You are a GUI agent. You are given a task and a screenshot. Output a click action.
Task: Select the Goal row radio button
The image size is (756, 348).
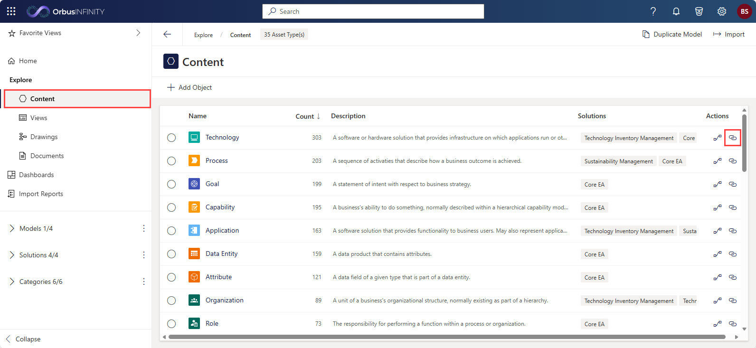(x=171, y=184)
